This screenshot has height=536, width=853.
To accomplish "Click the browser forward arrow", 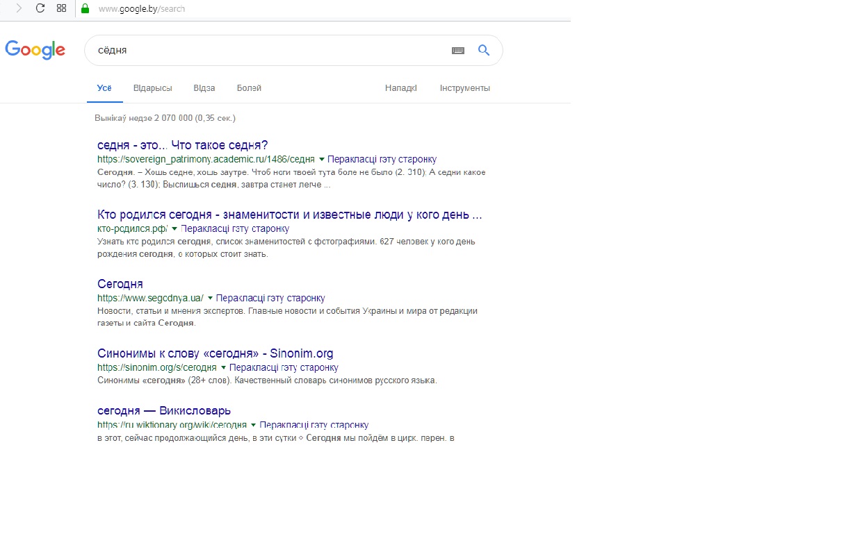I will click(19, 8).
